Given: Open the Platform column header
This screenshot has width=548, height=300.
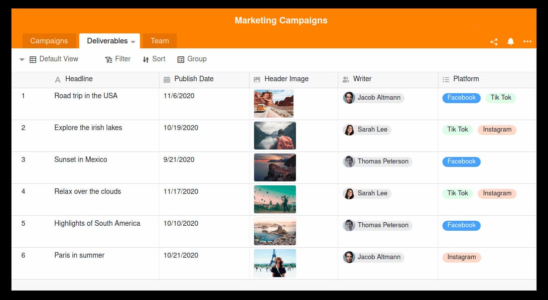Looking at the screenshot, I should tap(466, 79).
